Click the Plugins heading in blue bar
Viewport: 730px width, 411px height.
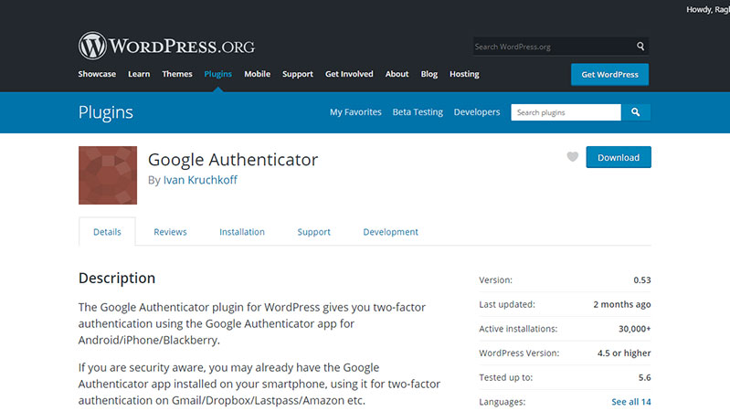[x=106, y=112]
